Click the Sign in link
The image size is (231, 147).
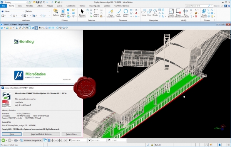(x=217, y=6)
